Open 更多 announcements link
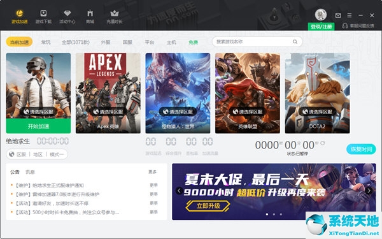382x239 pixels. (153, 172)
